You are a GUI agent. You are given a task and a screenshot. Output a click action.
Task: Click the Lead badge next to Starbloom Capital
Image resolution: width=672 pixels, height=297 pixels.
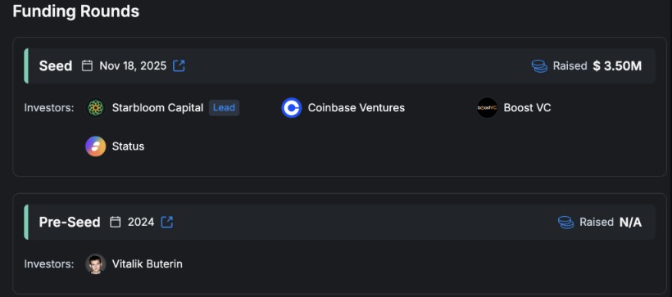tap(225, 108)
